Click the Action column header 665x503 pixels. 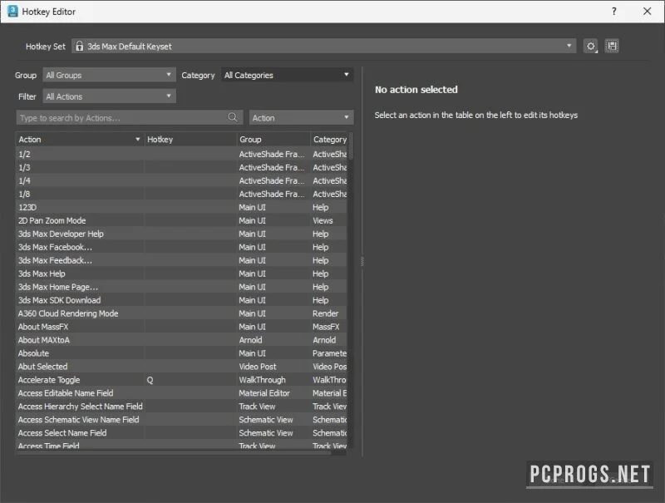coord(80,139)
